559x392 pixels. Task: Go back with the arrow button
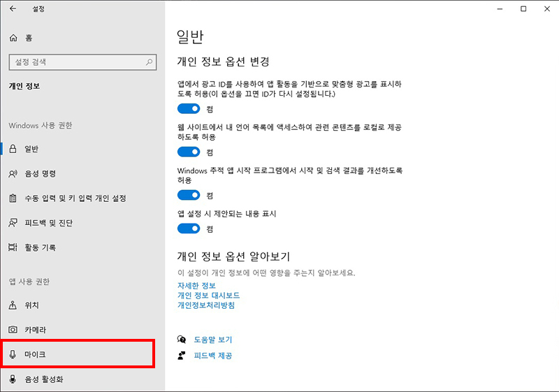pyautogui.click(x=13, y=8)
